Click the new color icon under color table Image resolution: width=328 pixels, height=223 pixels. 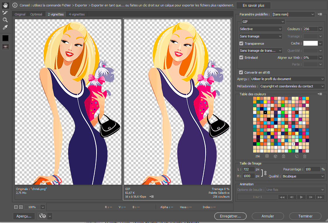296,156
